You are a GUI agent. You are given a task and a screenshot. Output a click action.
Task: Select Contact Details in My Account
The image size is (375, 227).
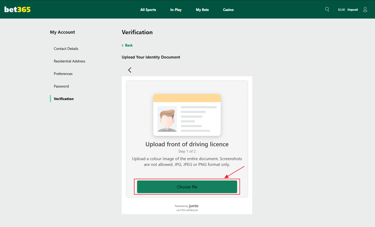click(x=66, y=49)
